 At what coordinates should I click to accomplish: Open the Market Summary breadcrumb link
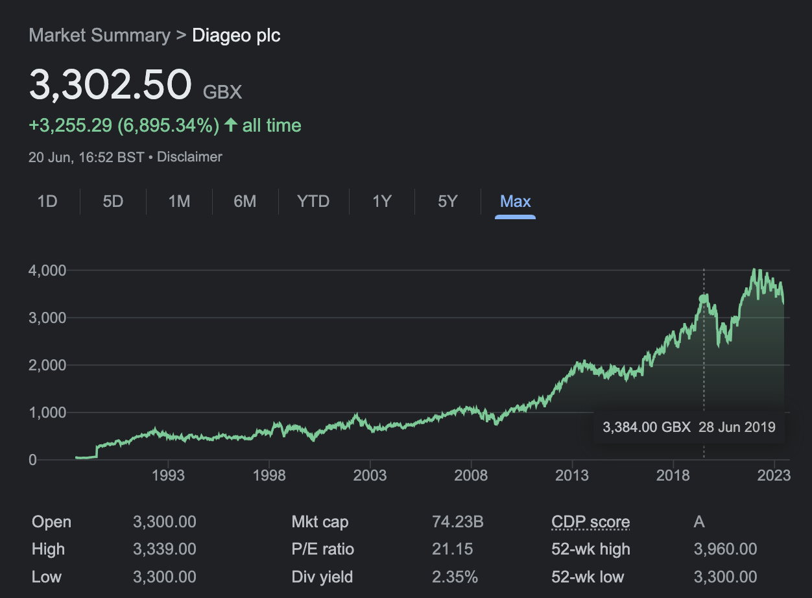[x=99, y=35]
